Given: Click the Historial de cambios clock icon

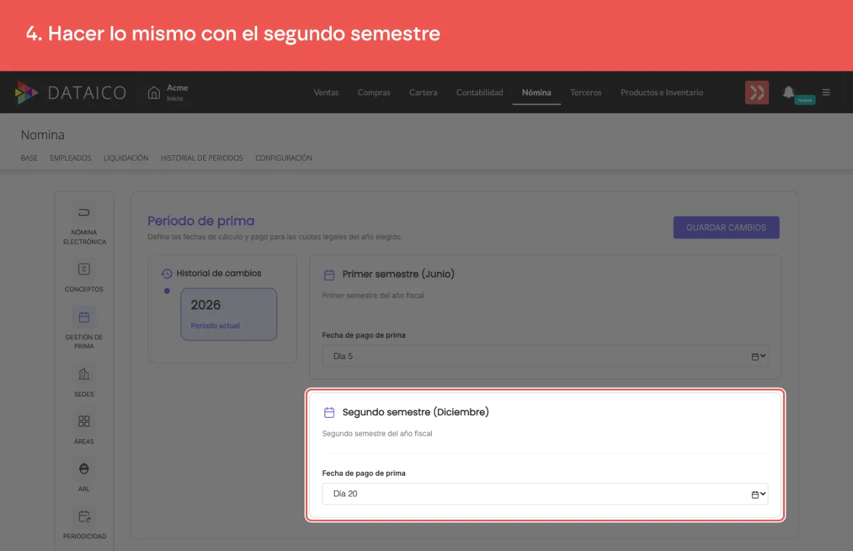Looking at the screenshot, I should (x=167, y=273).
